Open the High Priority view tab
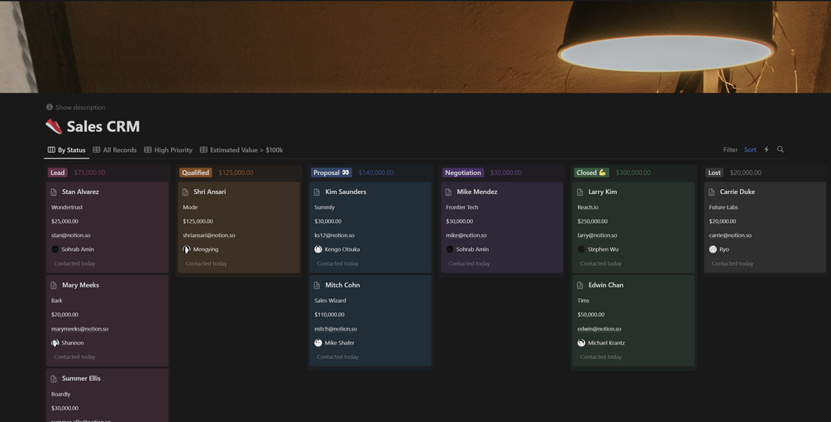 169,149
